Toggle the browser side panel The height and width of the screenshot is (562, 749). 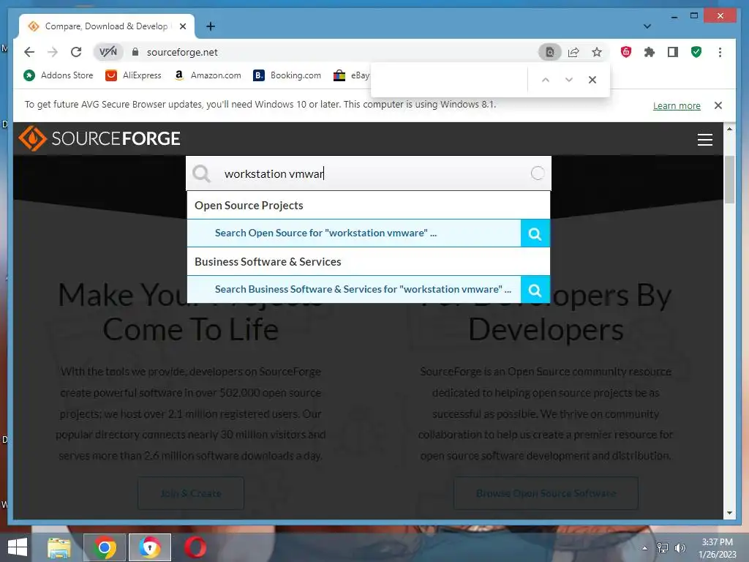pyautogui.click(x=673, y=52)
